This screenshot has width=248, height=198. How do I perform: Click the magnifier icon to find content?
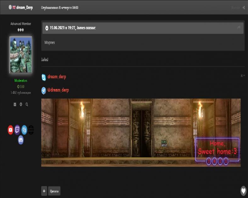pos(27,104)
